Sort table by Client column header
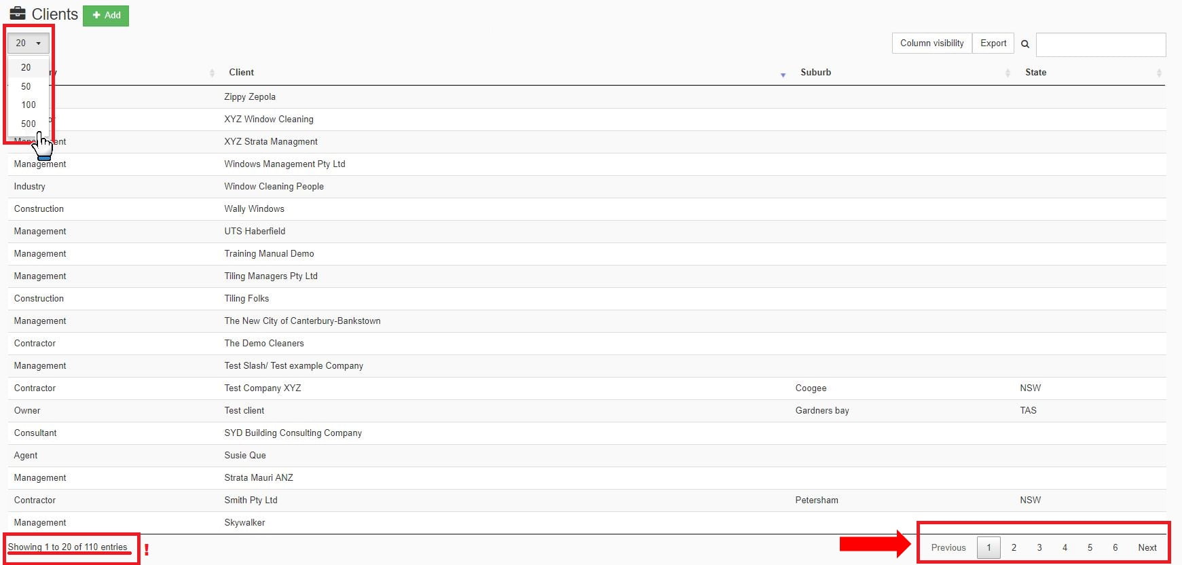 (x=241, y=72)
